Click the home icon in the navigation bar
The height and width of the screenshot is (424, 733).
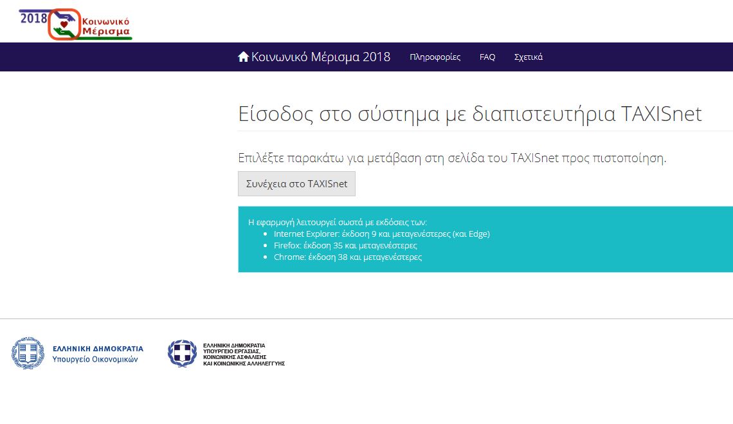click(243, 56)
